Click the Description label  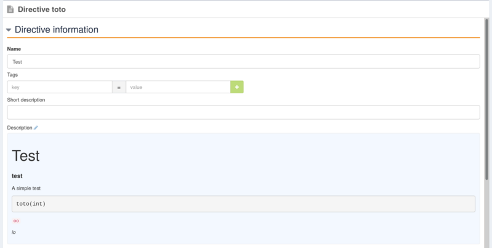pyautogui.click(x=20, y=128)
